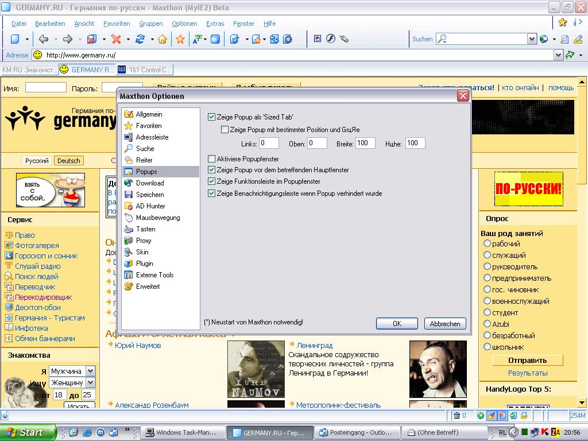Select 'школьник' radio button in poll
This screenshot has height=441, width=588.
487,347
